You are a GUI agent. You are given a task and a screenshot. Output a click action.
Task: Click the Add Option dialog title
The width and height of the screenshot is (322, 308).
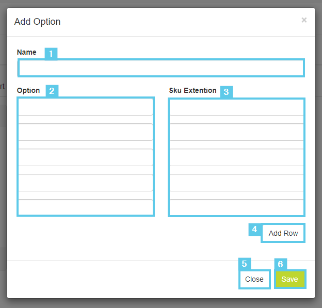[38, 22]
